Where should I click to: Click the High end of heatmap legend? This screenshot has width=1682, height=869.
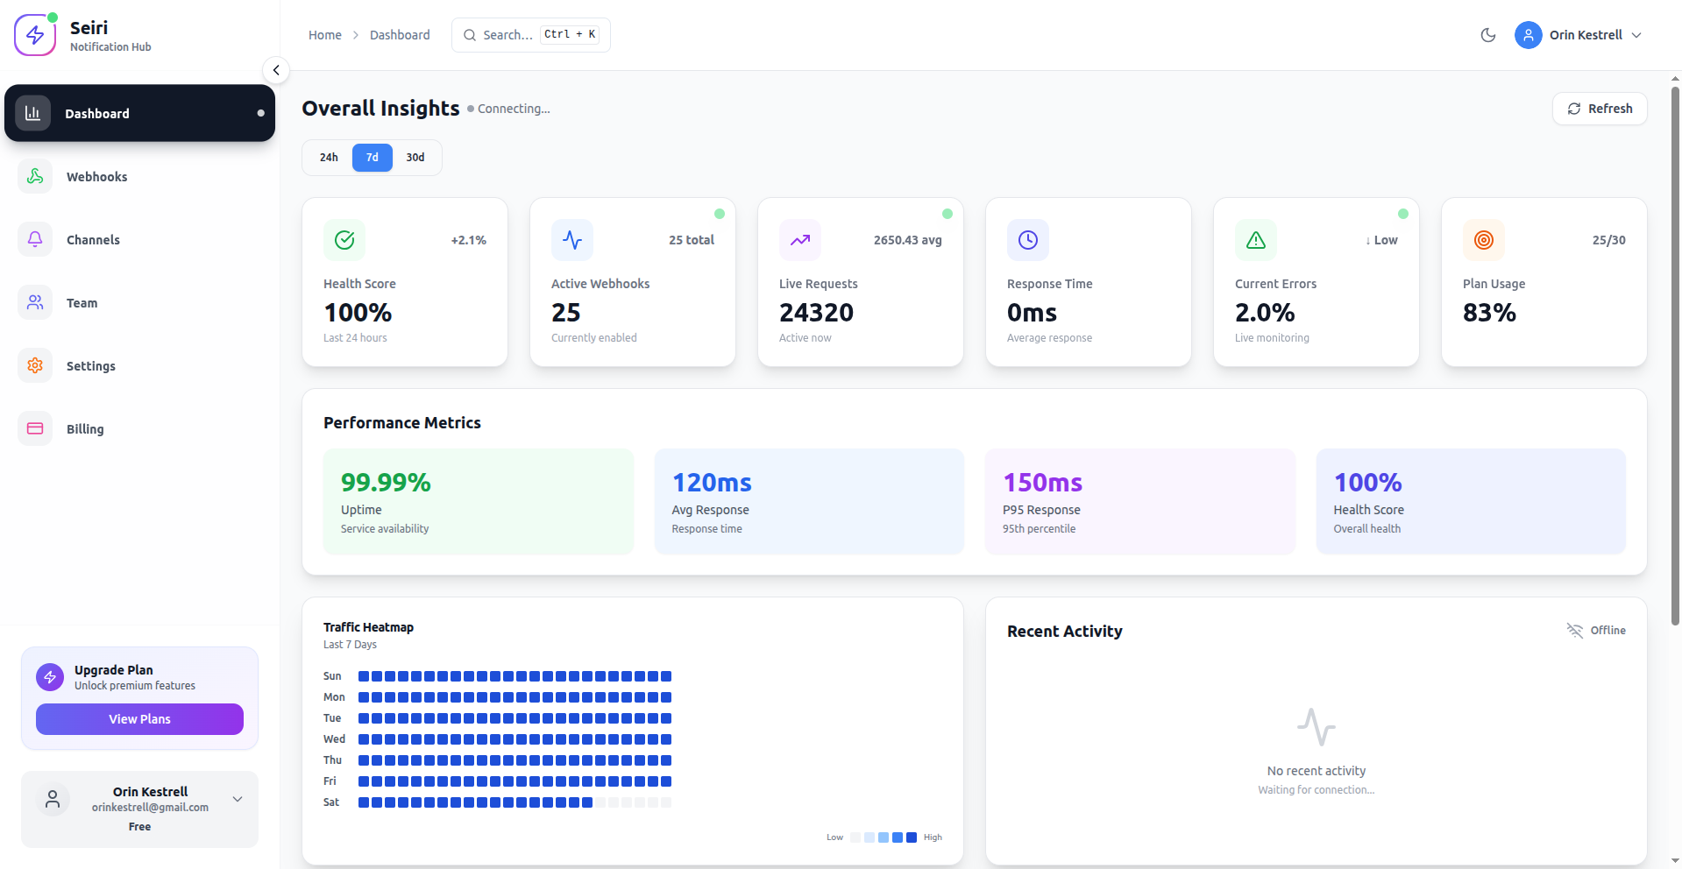932,837
